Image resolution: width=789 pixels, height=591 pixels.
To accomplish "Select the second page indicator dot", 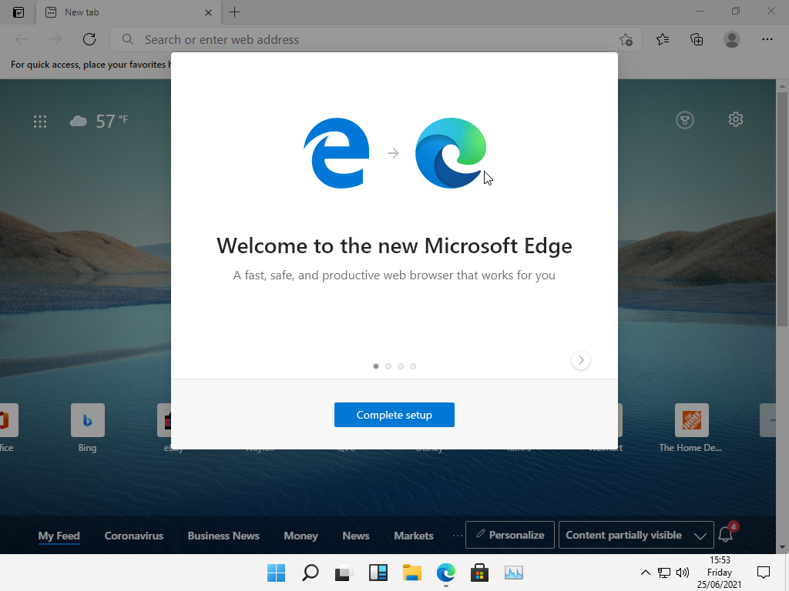I will [x=388, y=366].
